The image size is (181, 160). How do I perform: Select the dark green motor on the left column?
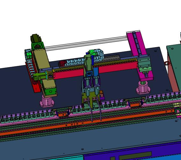click(x=36, y=38)
